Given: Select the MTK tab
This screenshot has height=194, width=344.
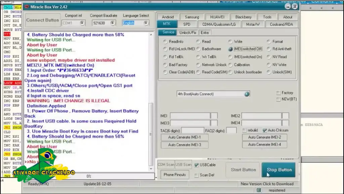Looking at the screenshot, I should (x=167, y=24).
